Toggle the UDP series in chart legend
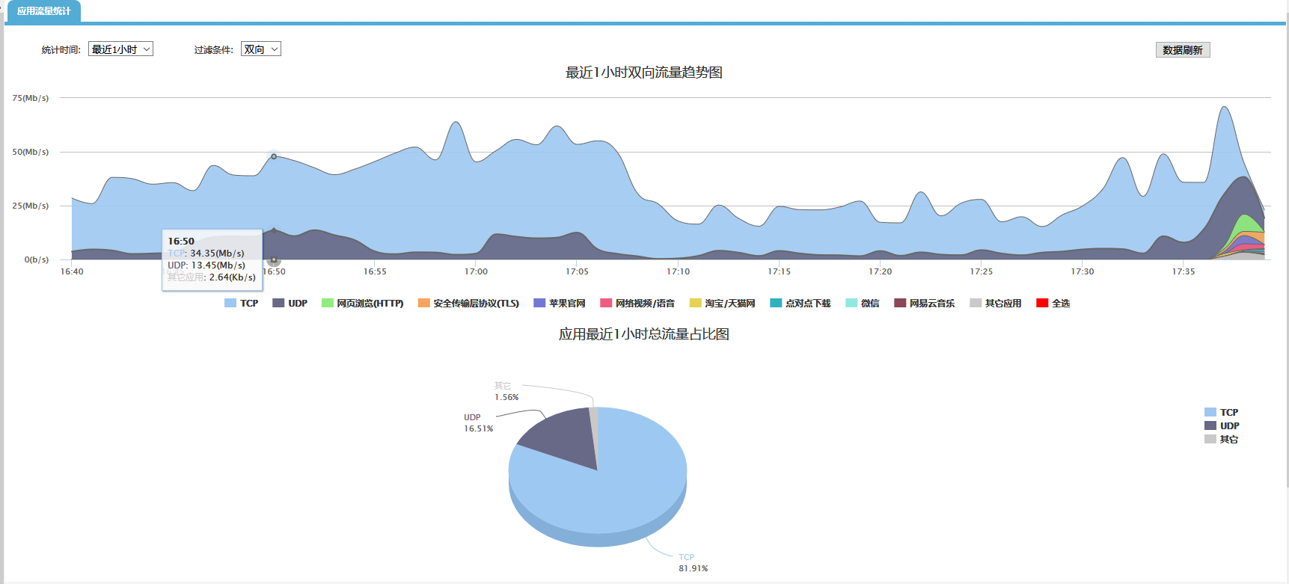The image size is (1289, 584). (290, 303)
